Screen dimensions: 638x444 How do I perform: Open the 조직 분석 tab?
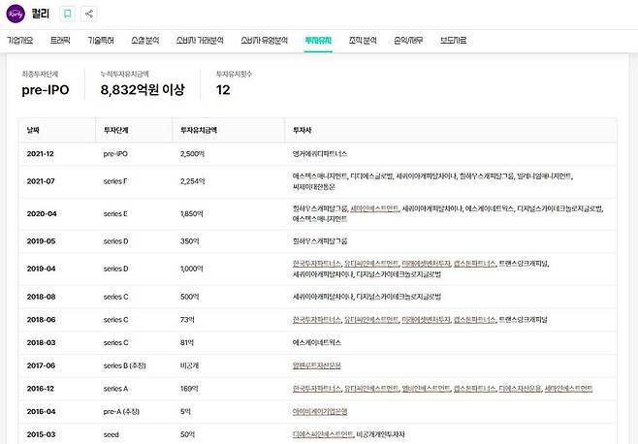[363, 41]
